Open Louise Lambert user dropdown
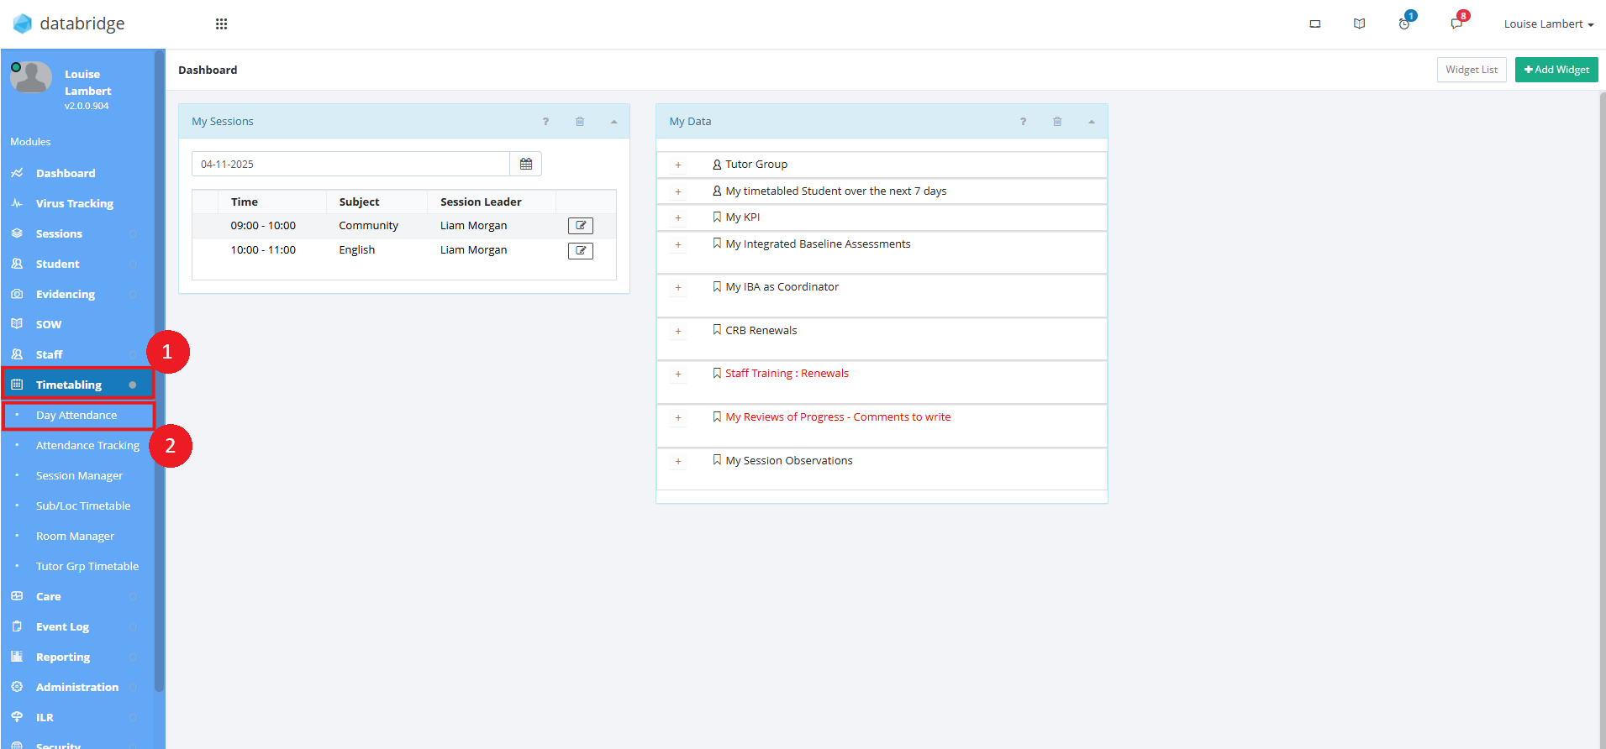The width and height of the screenshot is (1606, 749). (1549, 24)
